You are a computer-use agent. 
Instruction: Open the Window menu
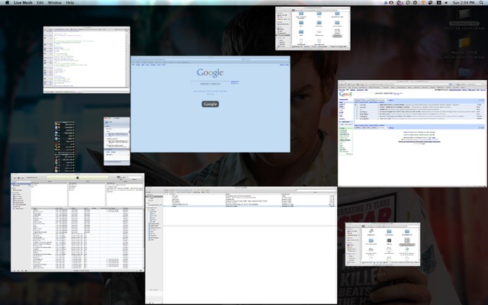[55, 2]
